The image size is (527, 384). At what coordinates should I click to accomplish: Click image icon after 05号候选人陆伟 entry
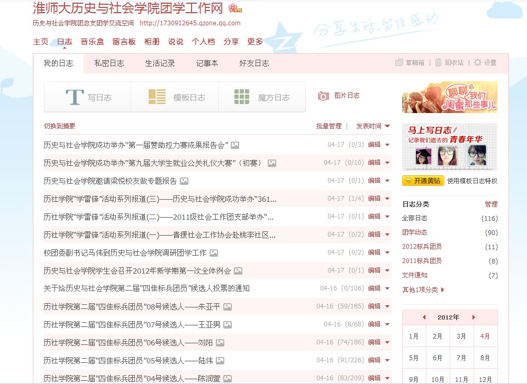coord(220,361)
